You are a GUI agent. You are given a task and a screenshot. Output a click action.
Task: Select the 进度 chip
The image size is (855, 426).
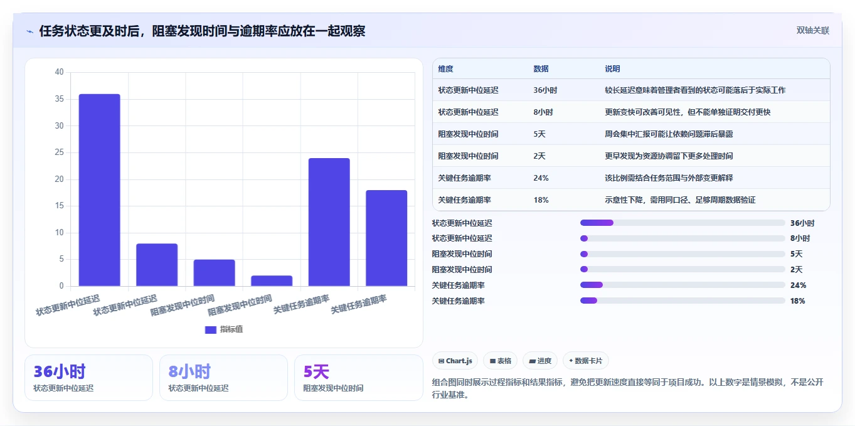tap(540, 361)
